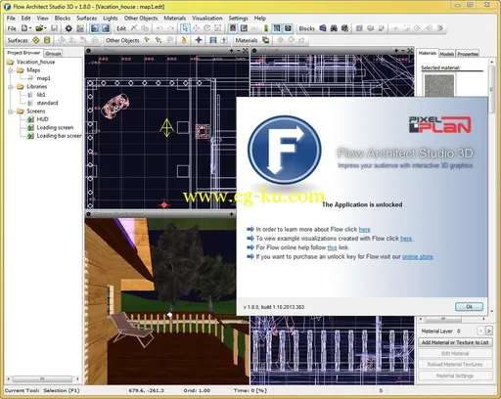Click the Redo arrow icon
The width and height of the screenshot is (501, 399).
coord(170,28)
